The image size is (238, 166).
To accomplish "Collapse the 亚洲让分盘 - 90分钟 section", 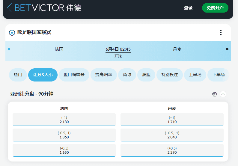I will [x=223, y=94].
